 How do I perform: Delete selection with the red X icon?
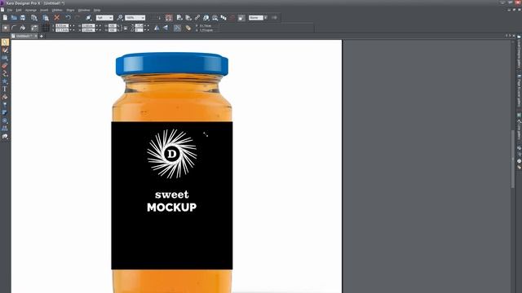56,18
